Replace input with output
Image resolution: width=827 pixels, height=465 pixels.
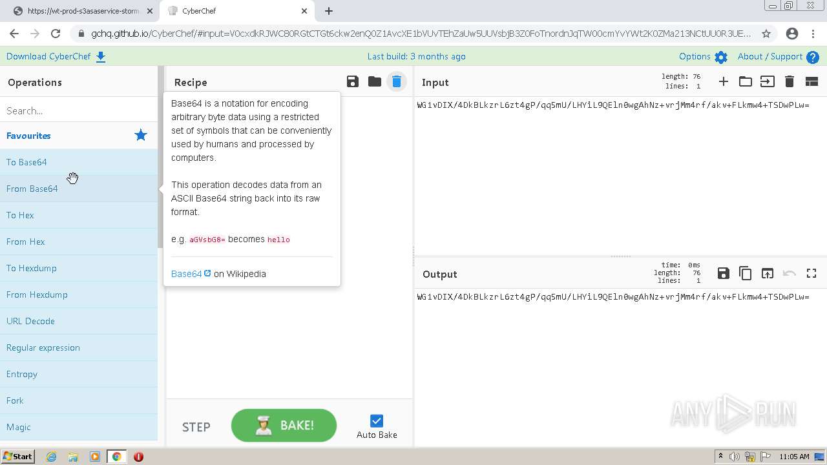click(767, 273)
